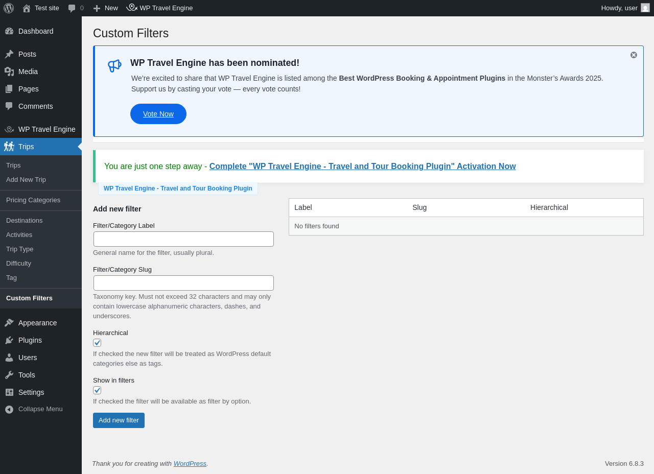Click the Comments speech bubble sidebar icon
Screen dimensions: 654x474
(x=9, y=106)
